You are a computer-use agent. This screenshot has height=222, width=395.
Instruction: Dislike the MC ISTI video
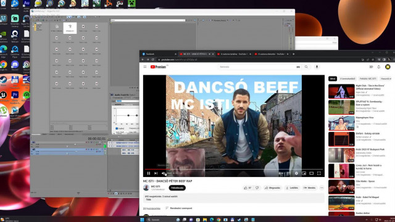tap(257, 187)
